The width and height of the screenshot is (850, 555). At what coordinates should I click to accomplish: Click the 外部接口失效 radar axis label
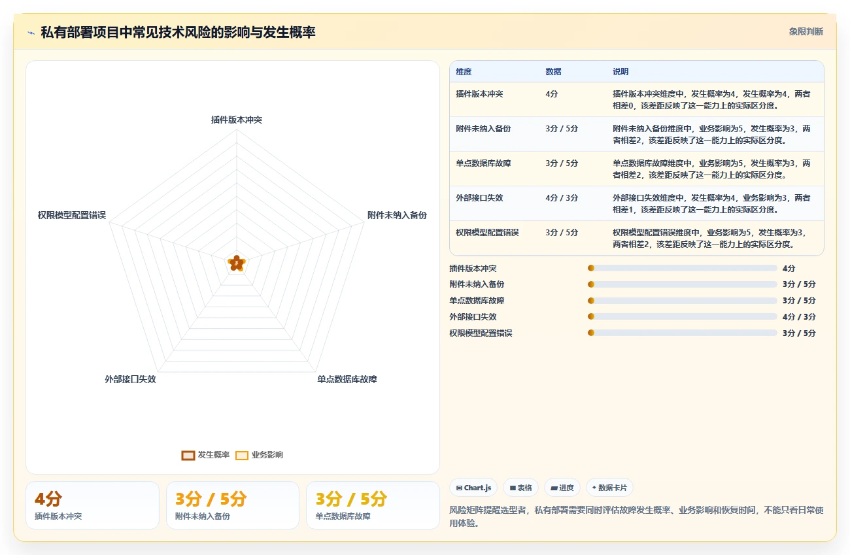(130, 379)
